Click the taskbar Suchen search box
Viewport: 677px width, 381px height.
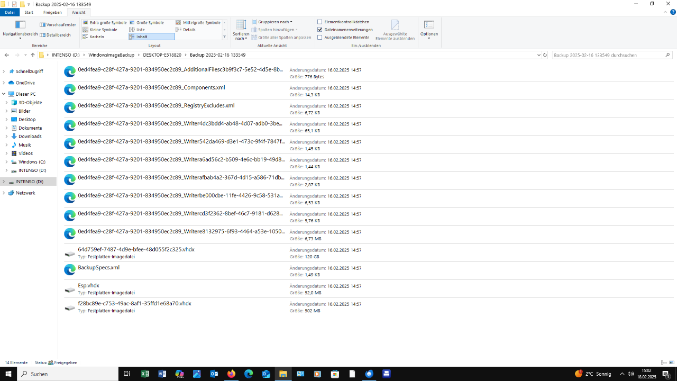tap(68, 374)
